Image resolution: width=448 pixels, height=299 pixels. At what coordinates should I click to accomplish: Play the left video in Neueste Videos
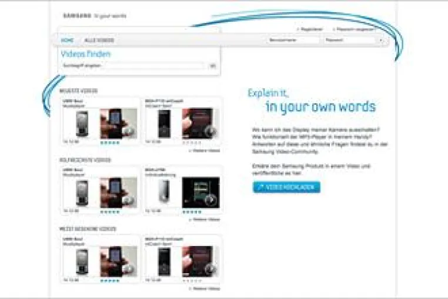click(x=119, y=124)
